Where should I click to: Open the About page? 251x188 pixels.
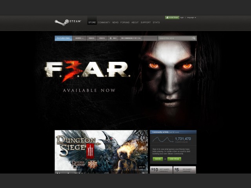point(135,22)
